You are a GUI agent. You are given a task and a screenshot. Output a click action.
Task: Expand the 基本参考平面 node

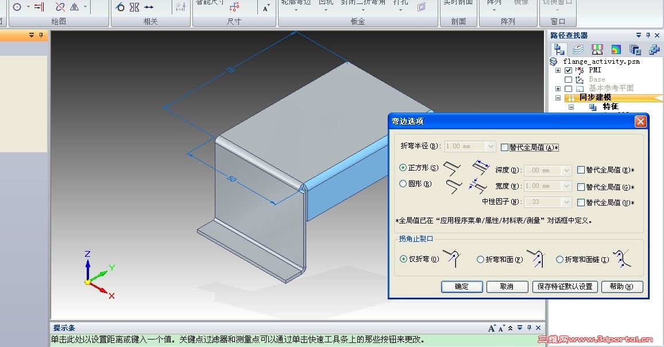(558, 88)
